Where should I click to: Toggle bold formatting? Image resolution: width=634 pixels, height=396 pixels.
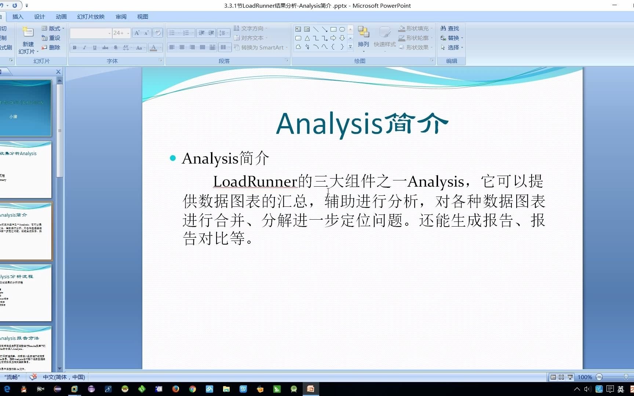[x=74, y=48]
